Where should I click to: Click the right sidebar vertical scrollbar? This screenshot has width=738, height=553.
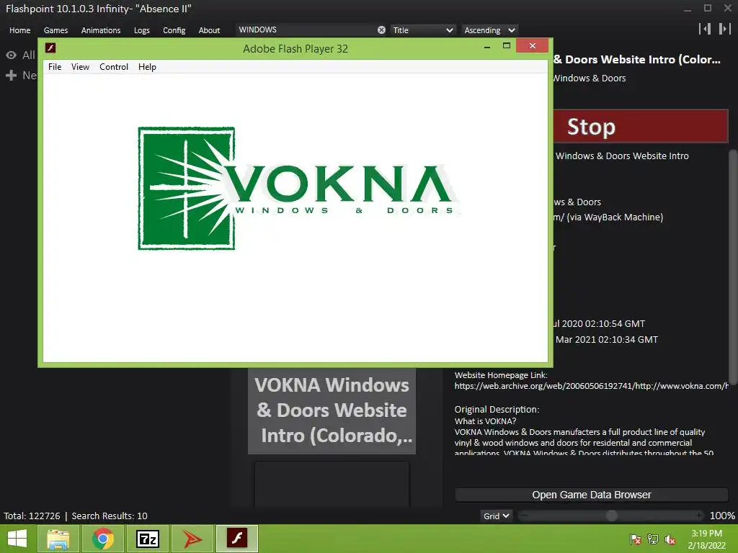pyautogui.click(x=732, y=267)
